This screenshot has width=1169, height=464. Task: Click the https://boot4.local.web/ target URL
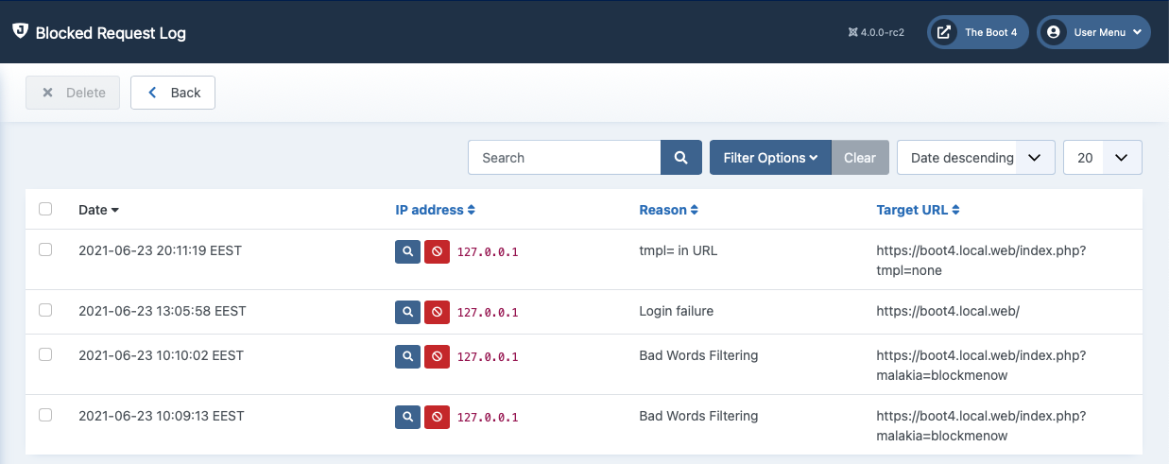948,311
